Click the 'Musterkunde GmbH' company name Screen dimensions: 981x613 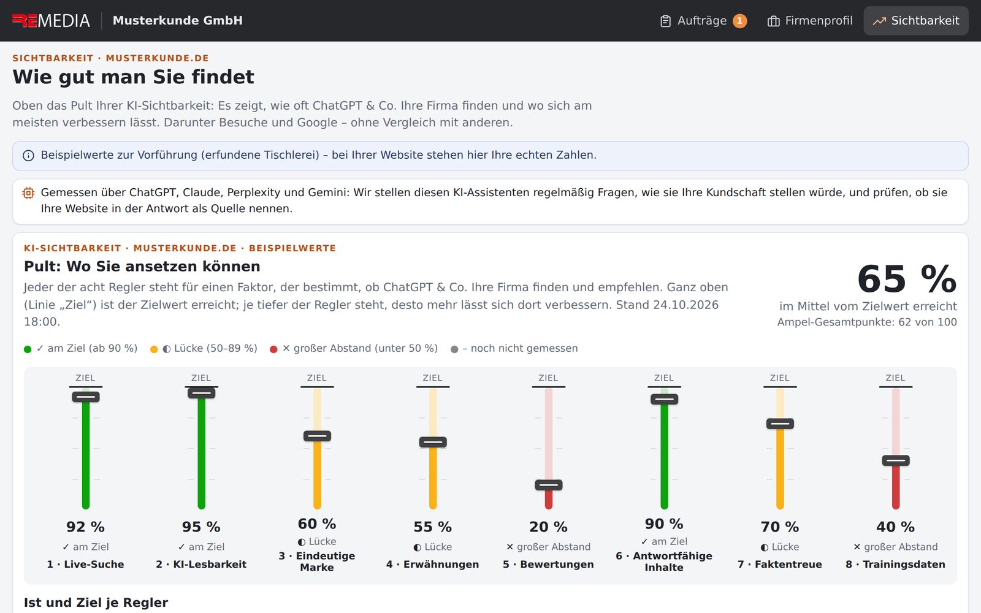point(178,21)
